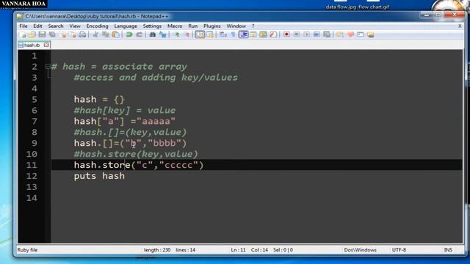Click the Save All toolbar icon
Image resolution: width=470 pixels, height=264 pixels.
coord(52,34)
